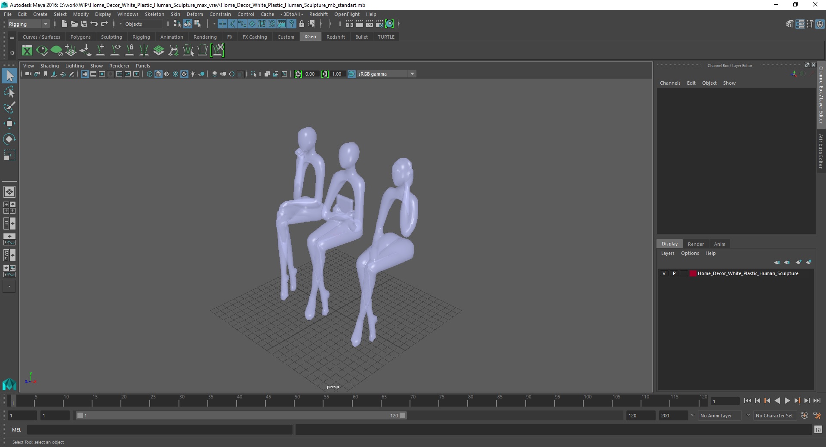Click the Auto Keyframe toggle icon
Viewport: 826px width, 447px height.
pyautogui.click(x=804, y=416)
